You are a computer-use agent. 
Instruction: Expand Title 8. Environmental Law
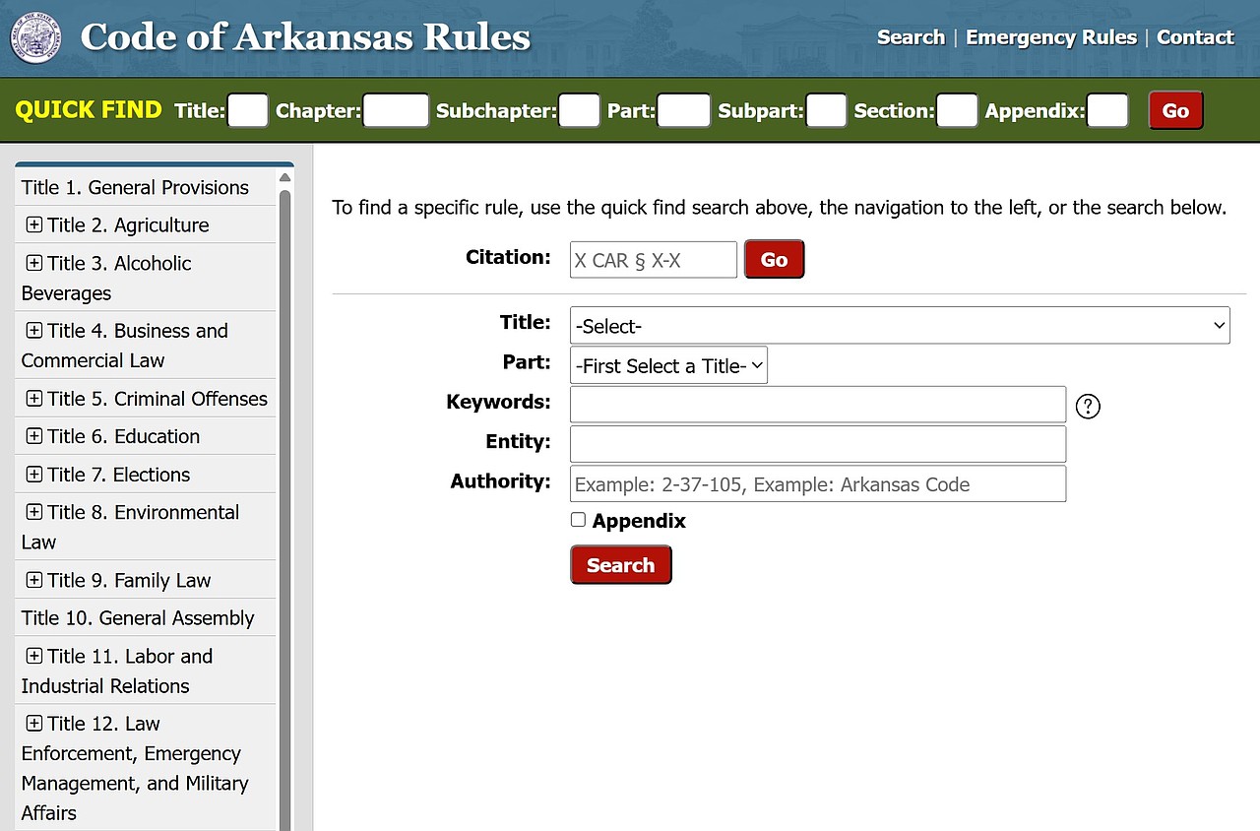coord(33,512)
